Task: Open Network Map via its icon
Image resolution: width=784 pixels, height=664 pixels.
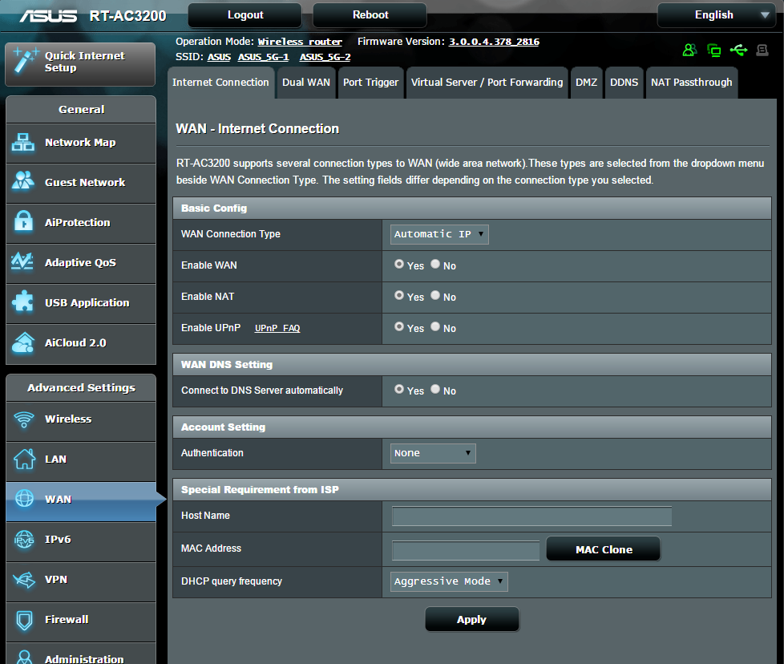Action: [23, 143]
